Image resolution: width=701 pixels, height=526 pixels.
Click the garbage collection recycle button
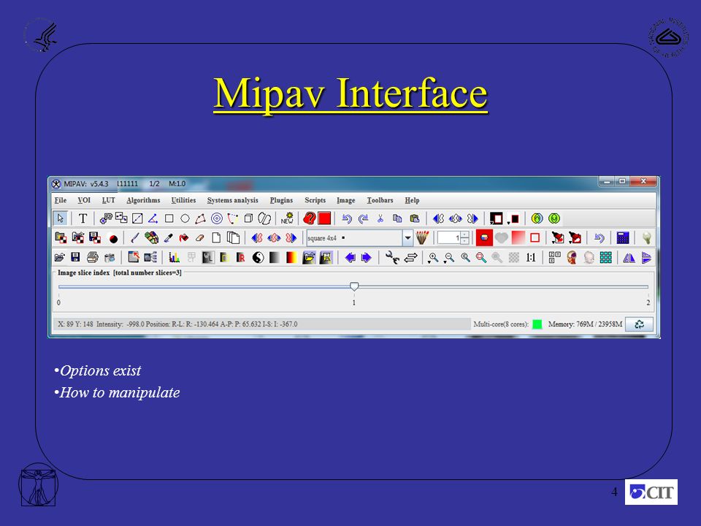click(x=639, y=324)
